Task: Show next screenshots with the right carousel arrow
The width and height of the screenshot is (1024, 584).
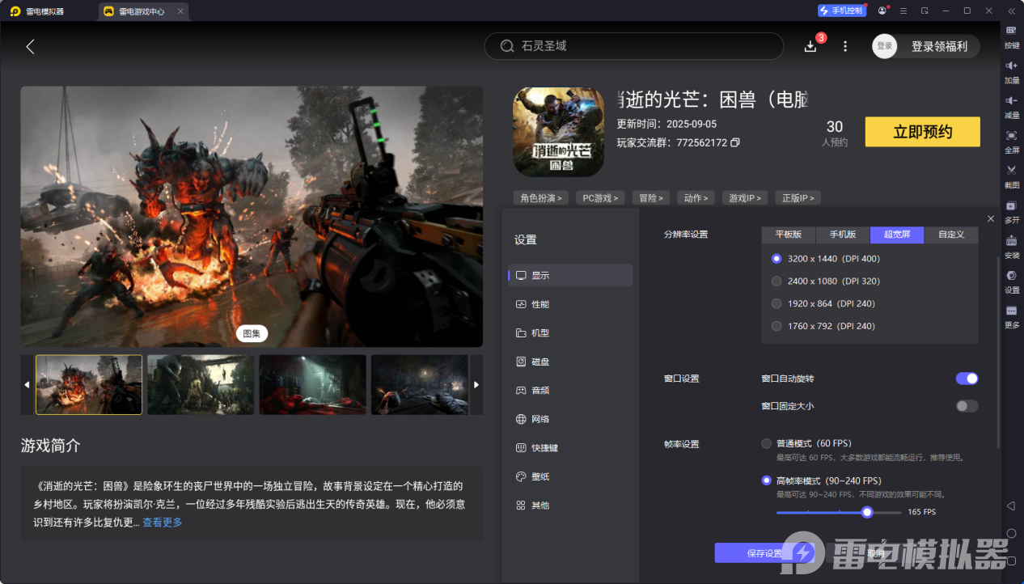Action: tap(476, 385)
